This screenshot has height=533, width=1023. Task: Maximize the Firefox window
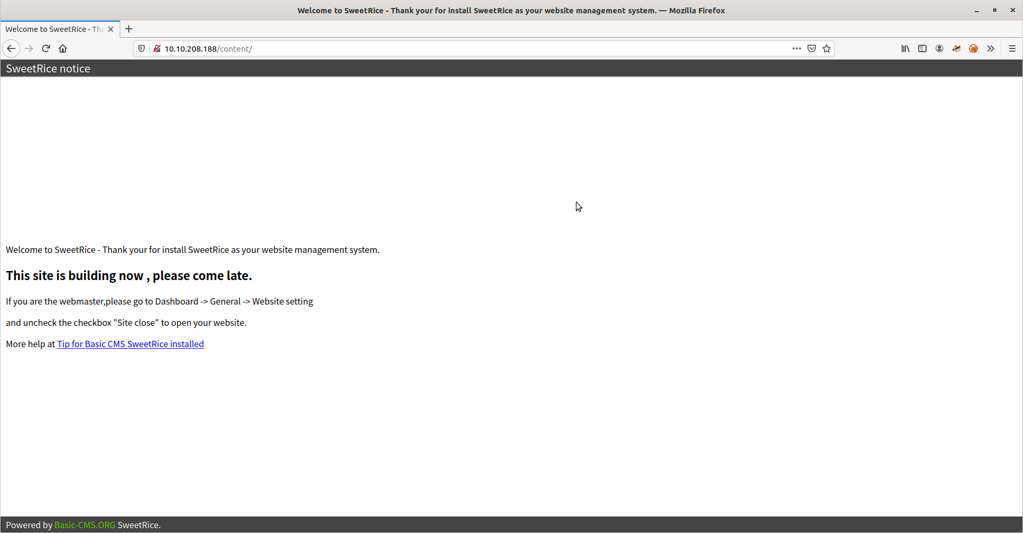[994, 10]
